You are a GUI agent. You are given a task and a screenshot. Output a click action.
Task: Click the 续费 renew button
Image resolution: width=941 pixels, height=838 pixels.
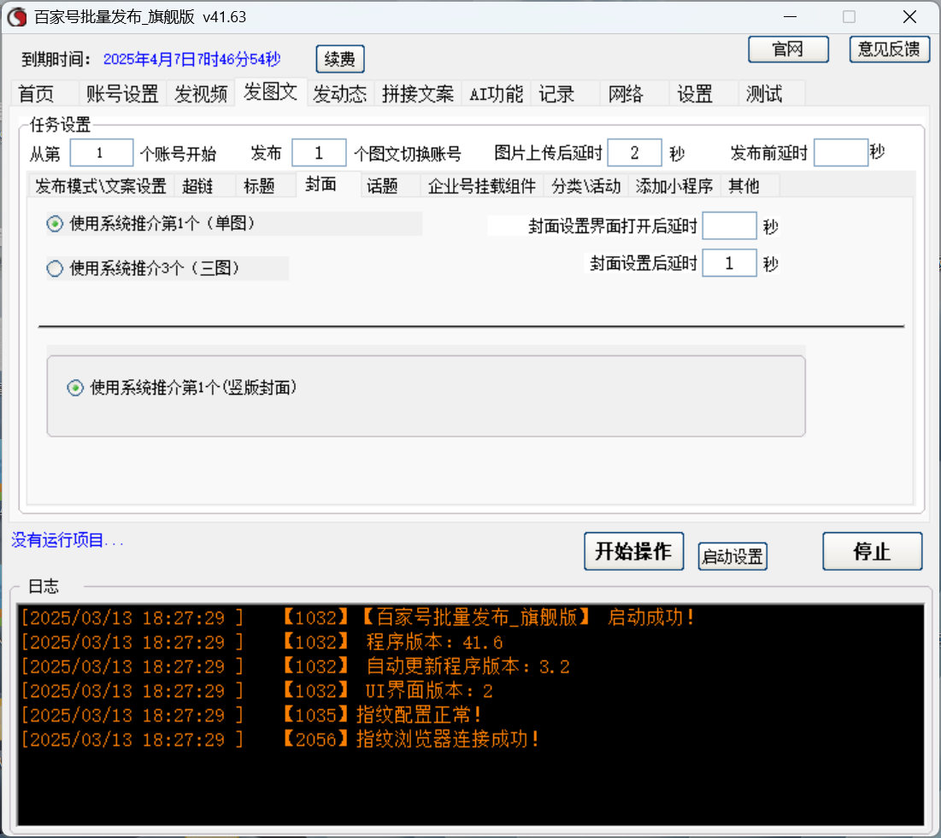pos(339,59)
